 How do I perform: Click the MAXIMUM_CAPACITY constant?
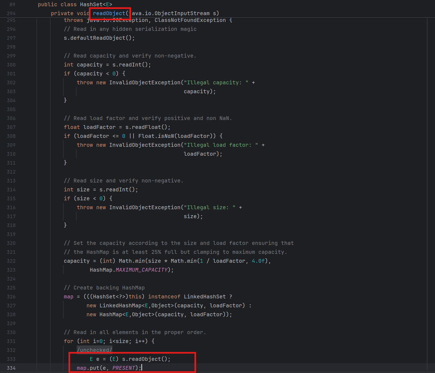[141, 270]
